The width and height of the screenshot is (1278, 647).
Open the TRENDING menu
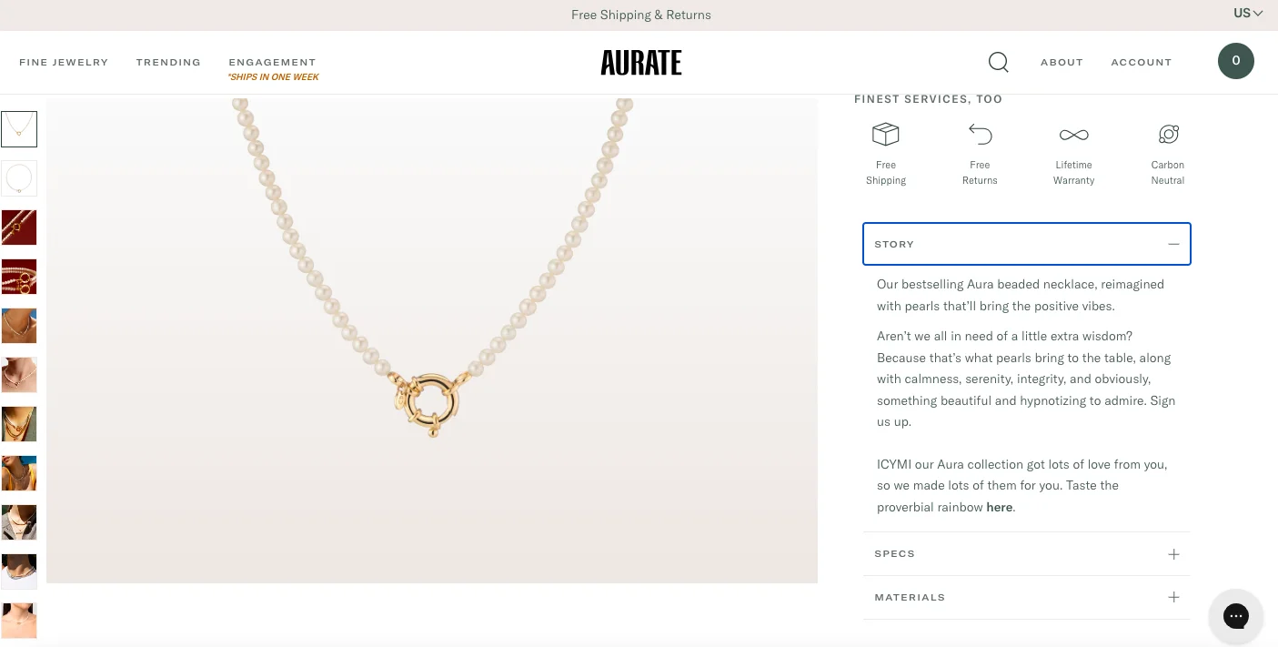point(168,62)
